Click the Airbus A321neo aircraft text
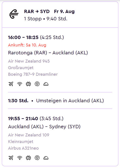The image size is (120, 168). (23, 148)
